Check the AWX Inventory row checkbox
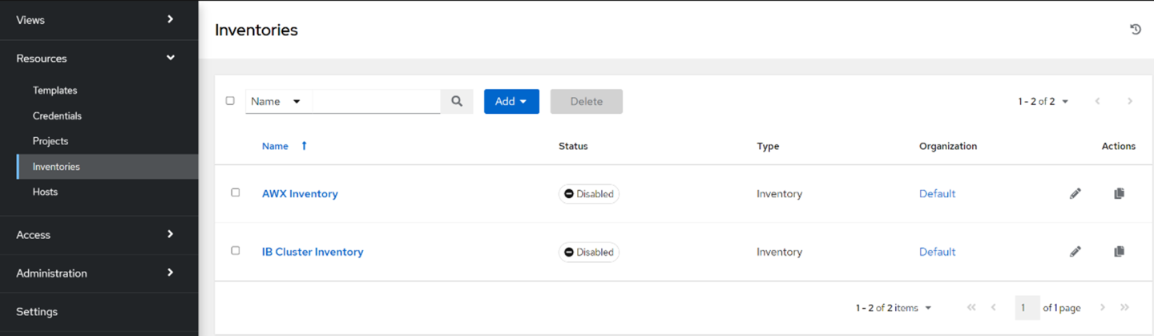The width and height of the screenshot is (1154, 336). pyautogui.click(x=236, y=192)
